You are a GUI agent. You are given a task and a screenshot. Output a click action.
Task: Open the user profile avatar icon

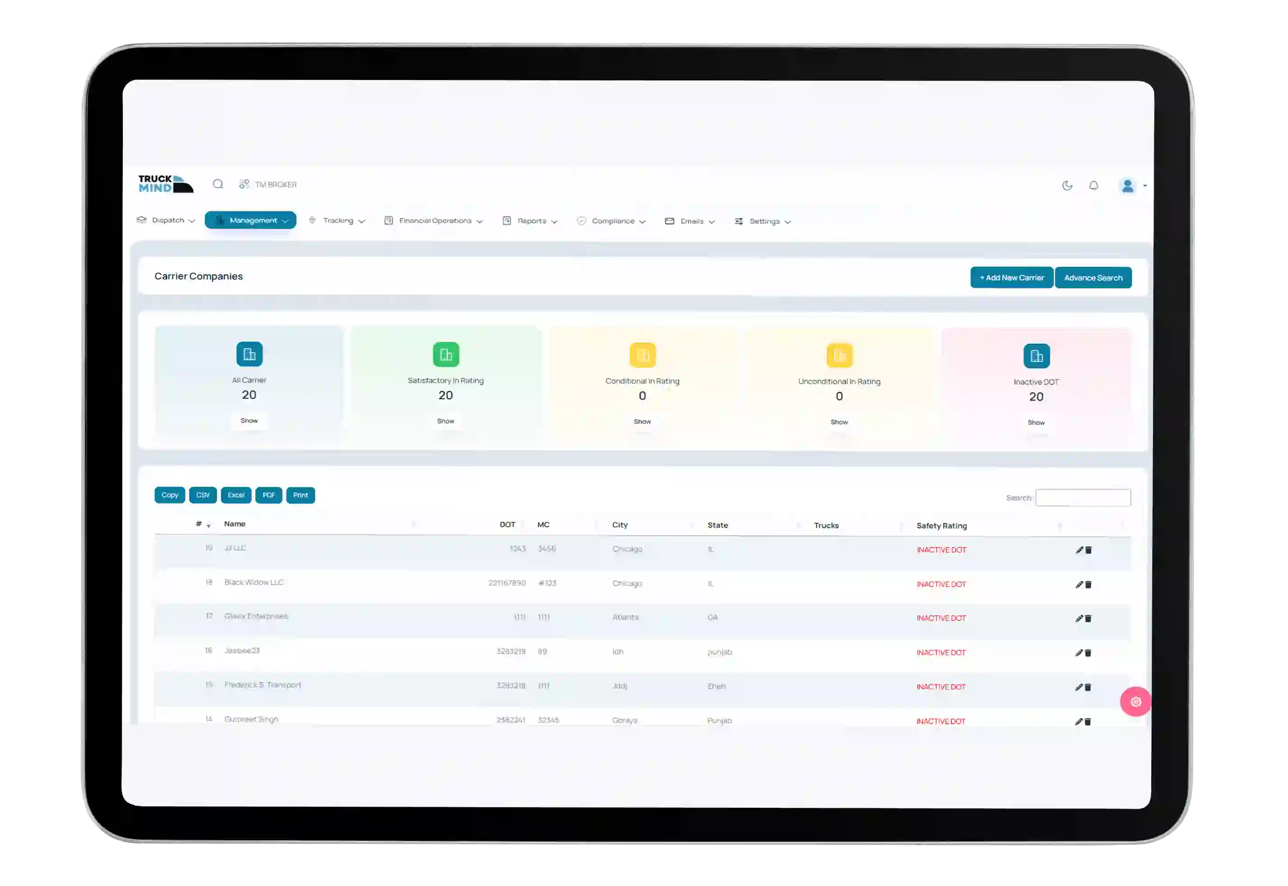point(1127,186)
